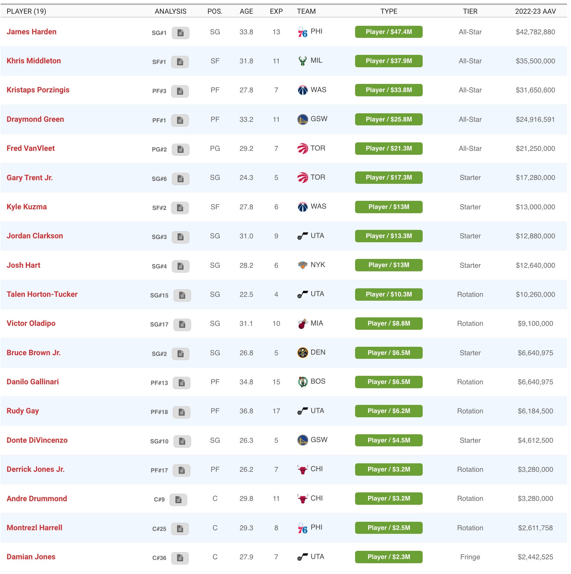Sort table by AGE column header

click(x=246, y=11)
